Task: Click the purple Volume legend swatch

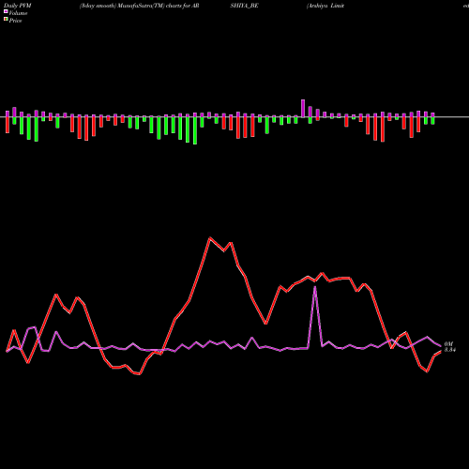Action: (x=6, y=11)
